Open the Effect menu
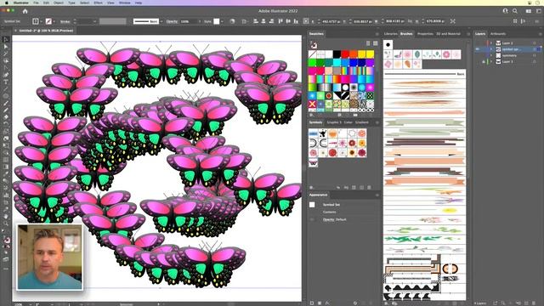The height and width of the screenshot is (306, 544). click(99, 3)
